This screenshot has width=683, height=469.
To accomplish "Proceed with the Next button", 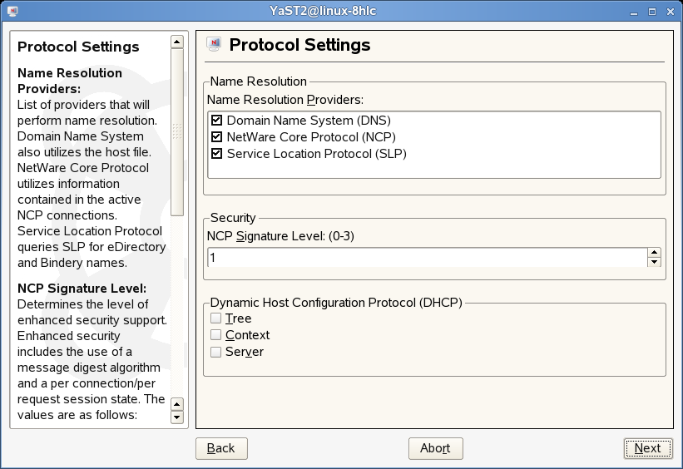I will pos(647,448).
